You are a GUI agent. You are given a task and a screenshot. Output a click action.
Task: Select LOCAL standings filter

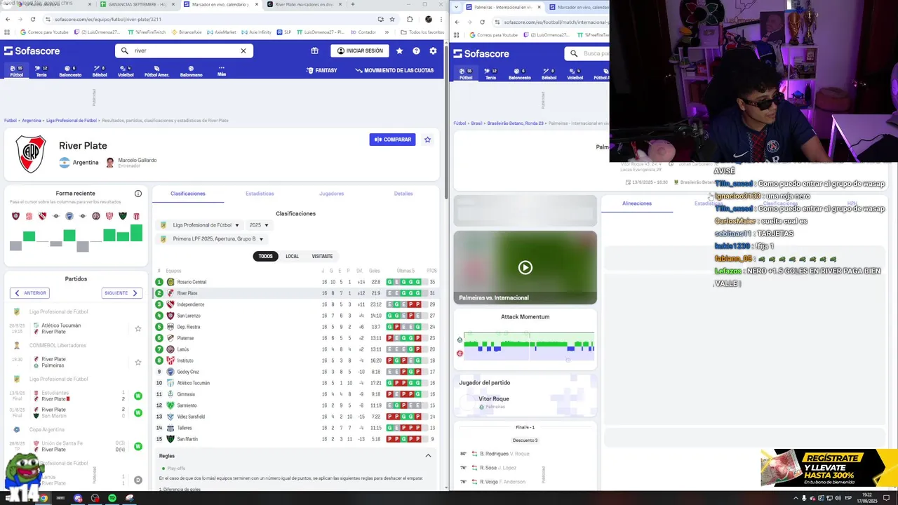292,256
